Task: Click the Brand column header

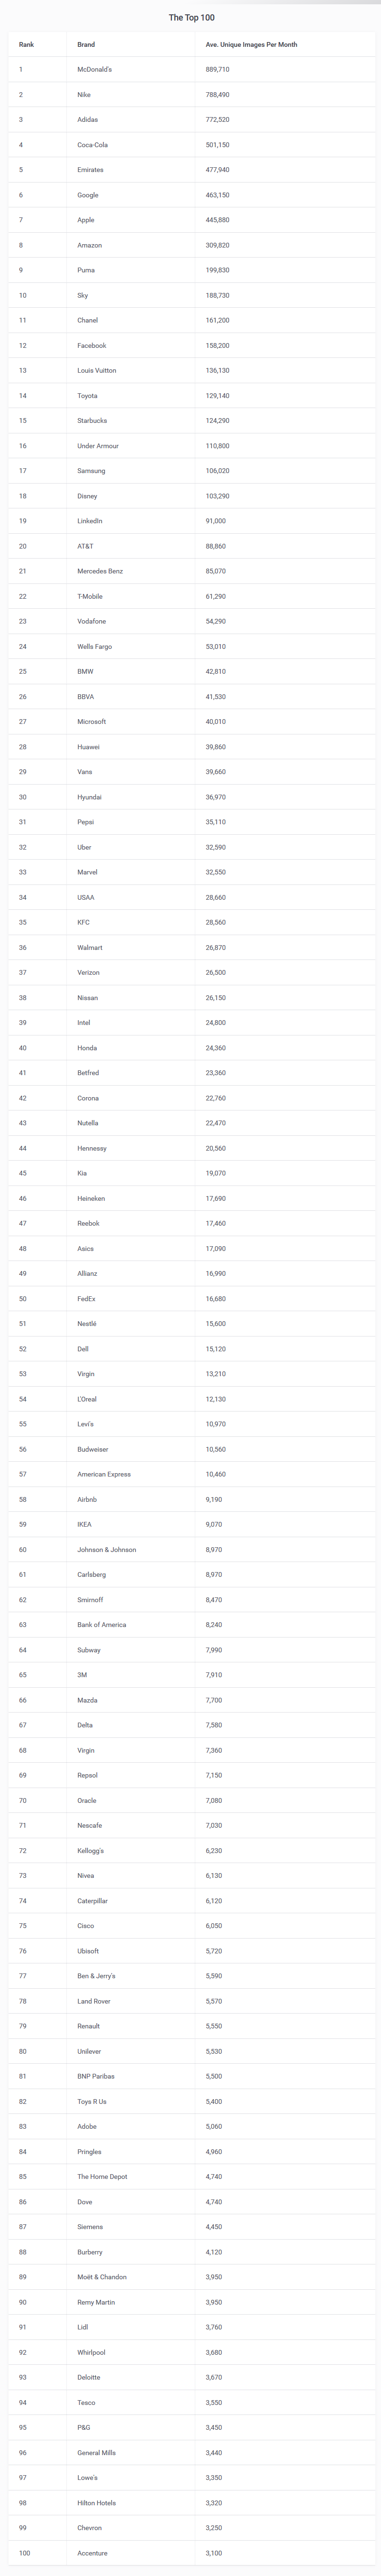Action: (86, 45)
